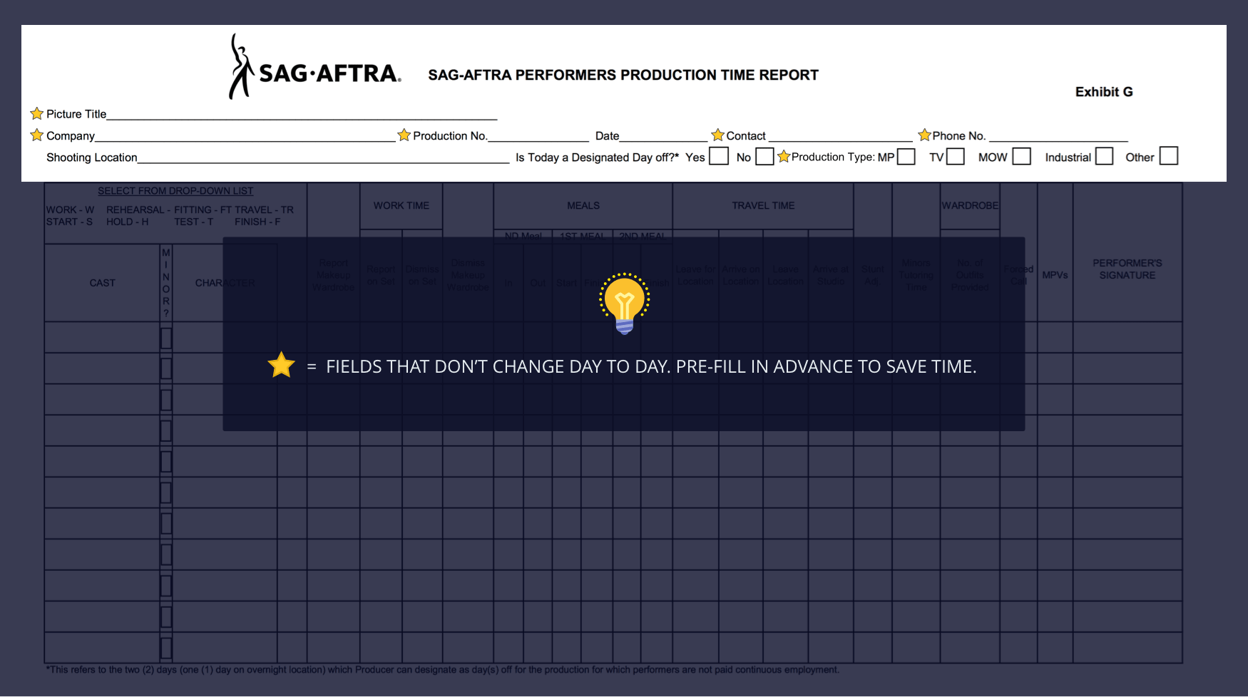Check the Industrial production type box

[1104, 156]
